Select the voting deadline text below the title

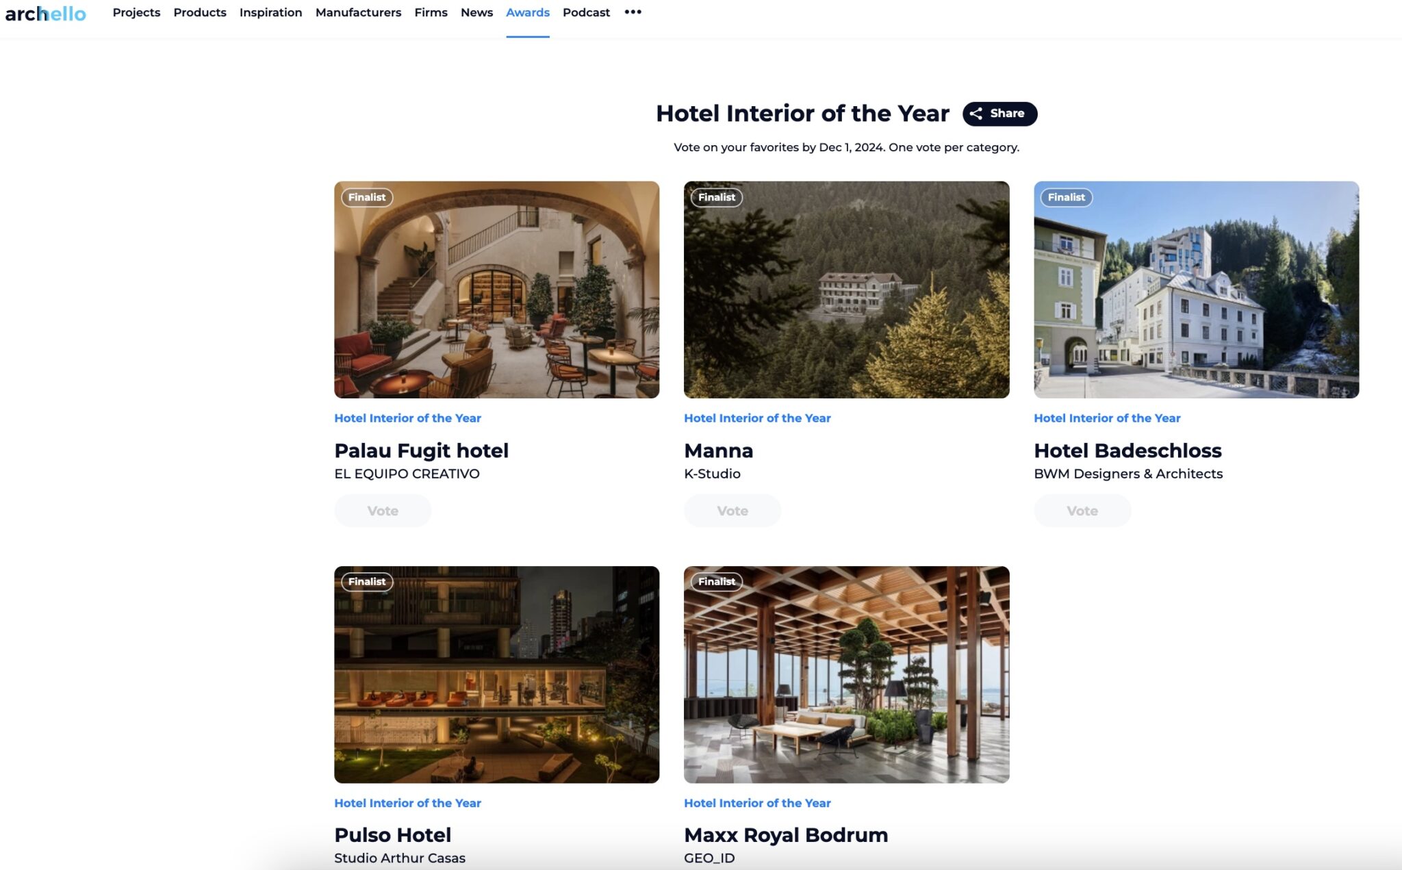pos(846,147)
